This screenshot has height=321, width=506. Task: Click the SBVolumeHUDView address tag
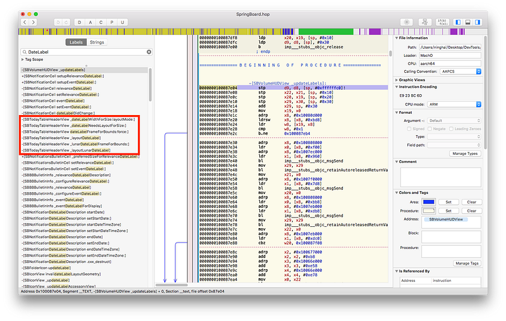[446, 219]
